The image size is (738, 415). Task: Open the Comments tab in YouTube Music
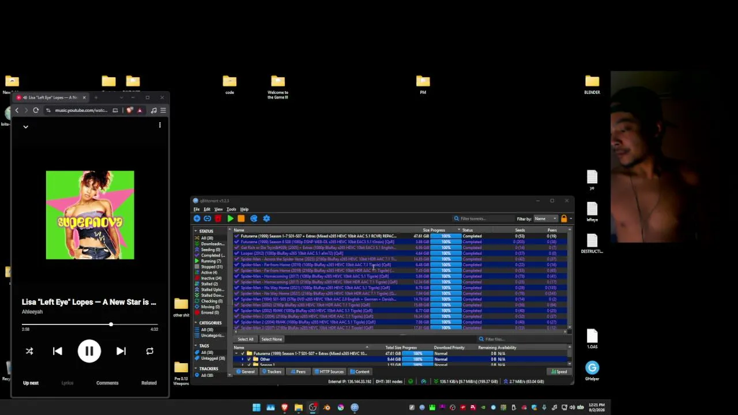(x=107, y=383)
